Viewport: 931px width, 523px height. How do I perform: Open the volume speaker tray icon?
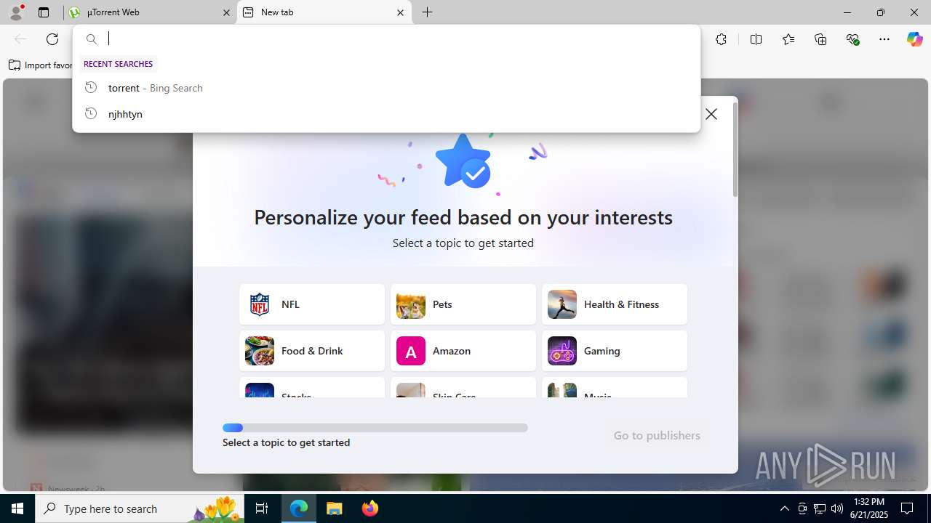pyautogui.click(x=837, y=508)
